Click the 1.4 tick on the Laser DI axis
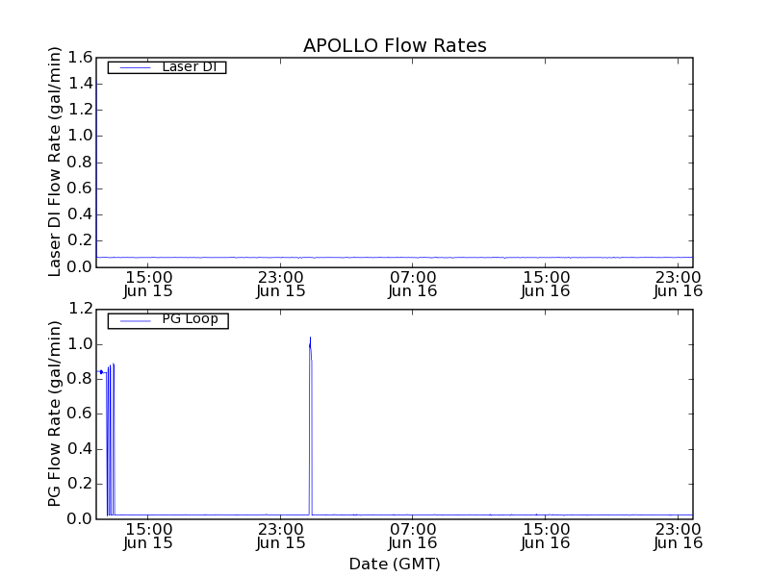The height and width of the screenshot is (577, 770). 80,84
